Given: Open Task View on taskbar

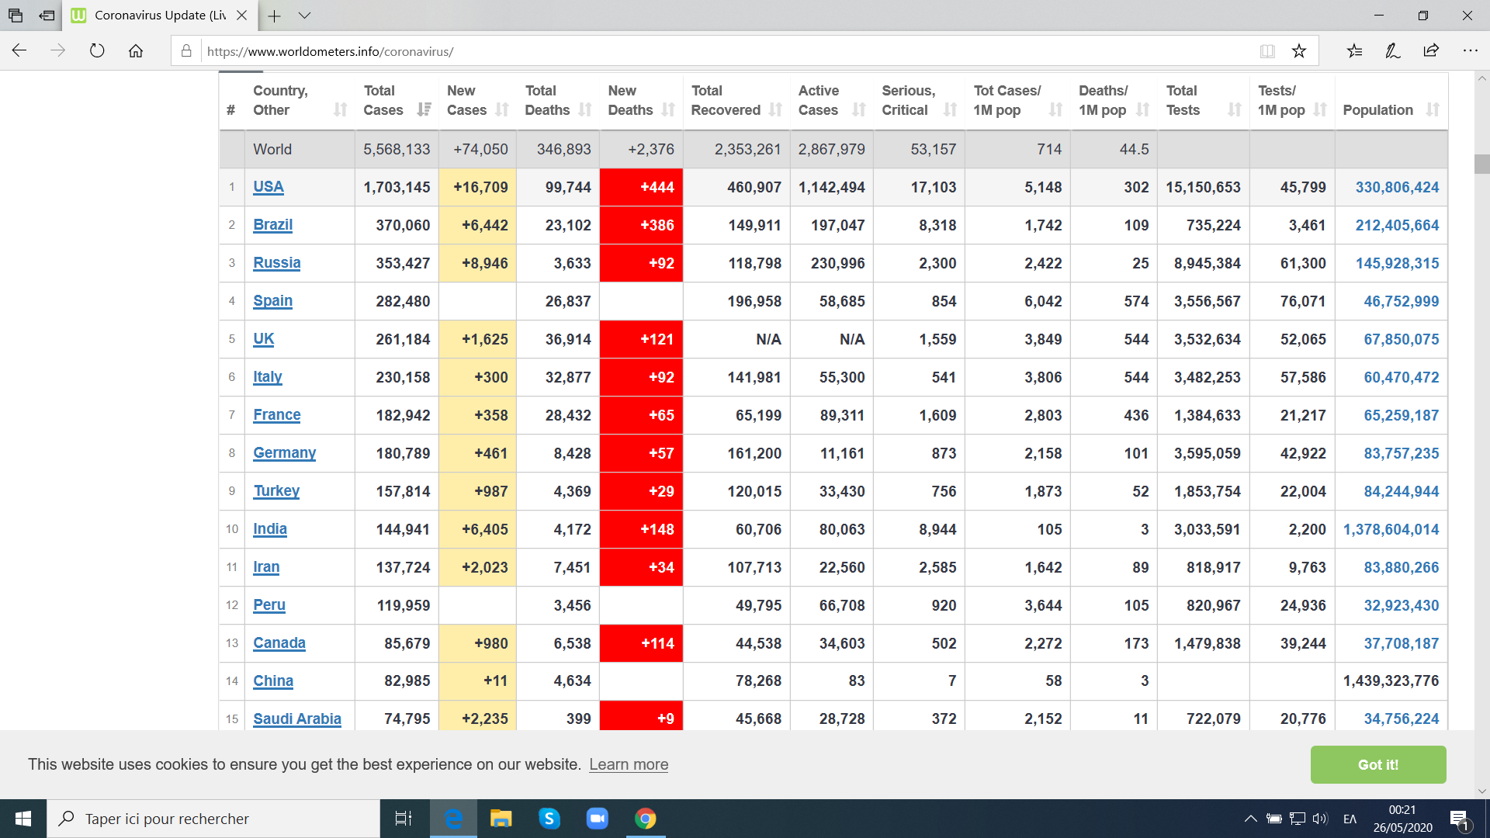Looking at the screenshot, I should coord(404,819).
